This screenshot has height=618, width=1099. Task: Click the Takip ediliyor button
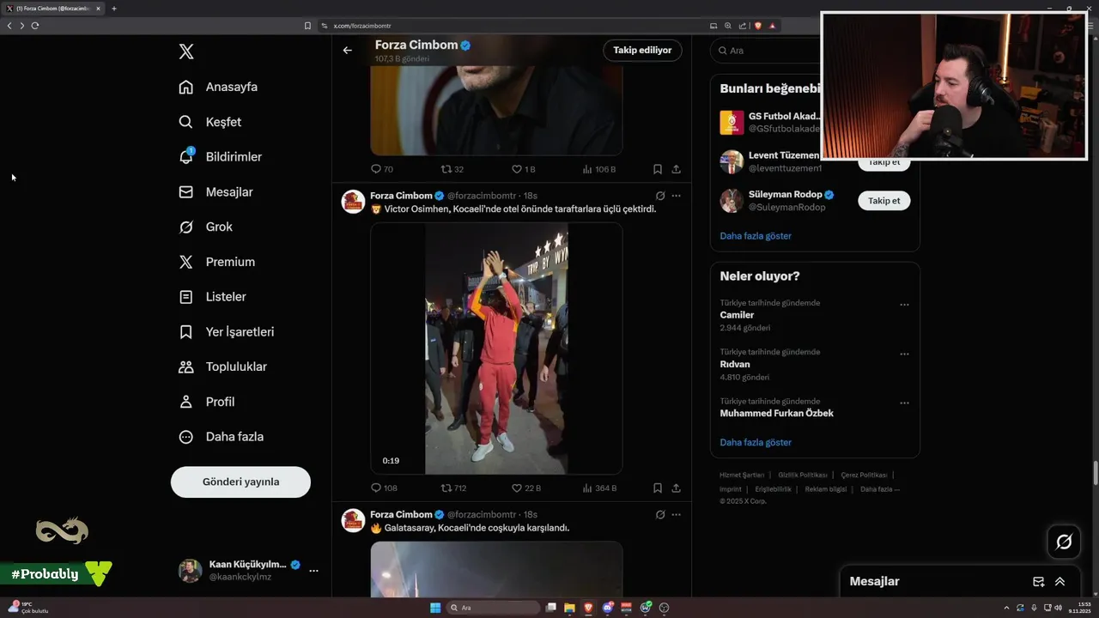[x=642, y=50]
